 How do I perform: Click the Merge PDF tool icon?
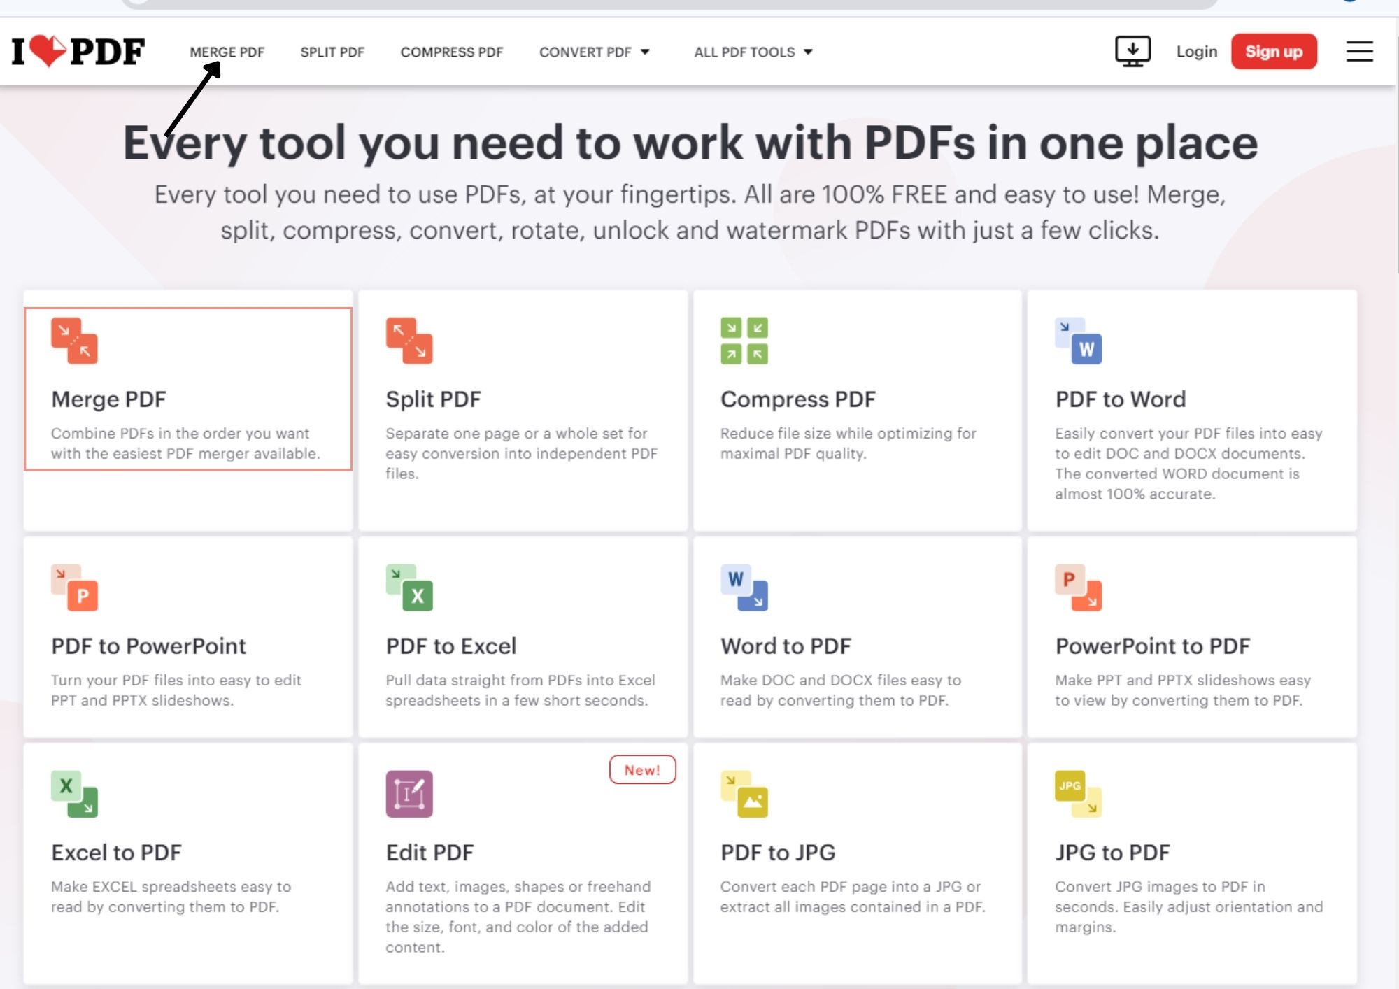point(74,341)
